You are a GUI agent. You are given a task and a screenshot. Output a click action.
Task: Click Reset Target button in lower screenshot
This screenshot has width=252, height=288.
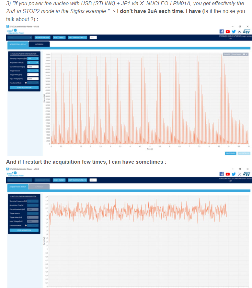click(59, 180)
